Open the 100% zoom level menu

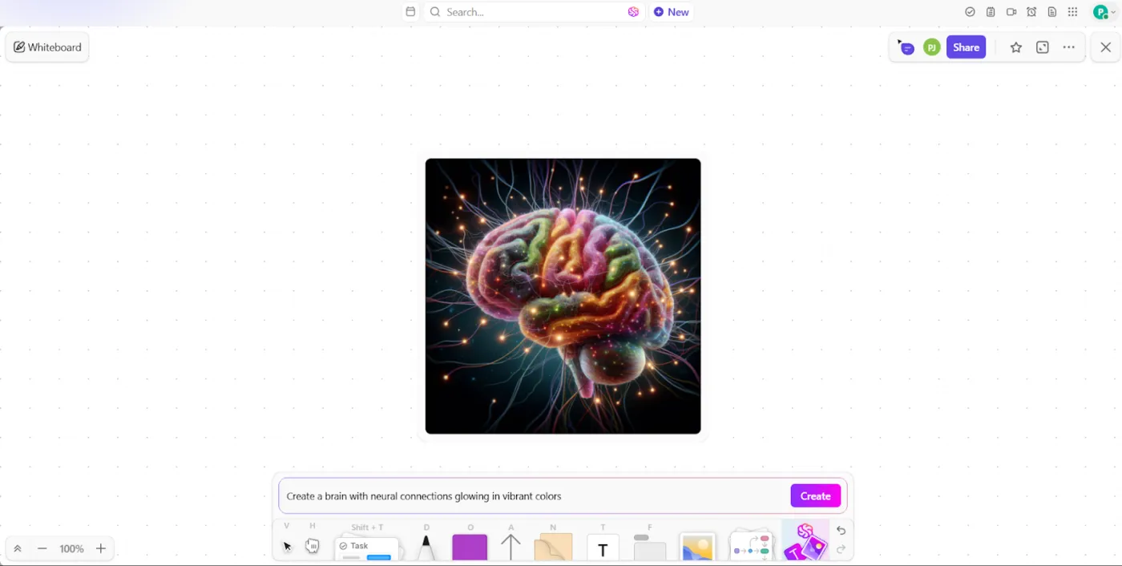click(71, 548)
